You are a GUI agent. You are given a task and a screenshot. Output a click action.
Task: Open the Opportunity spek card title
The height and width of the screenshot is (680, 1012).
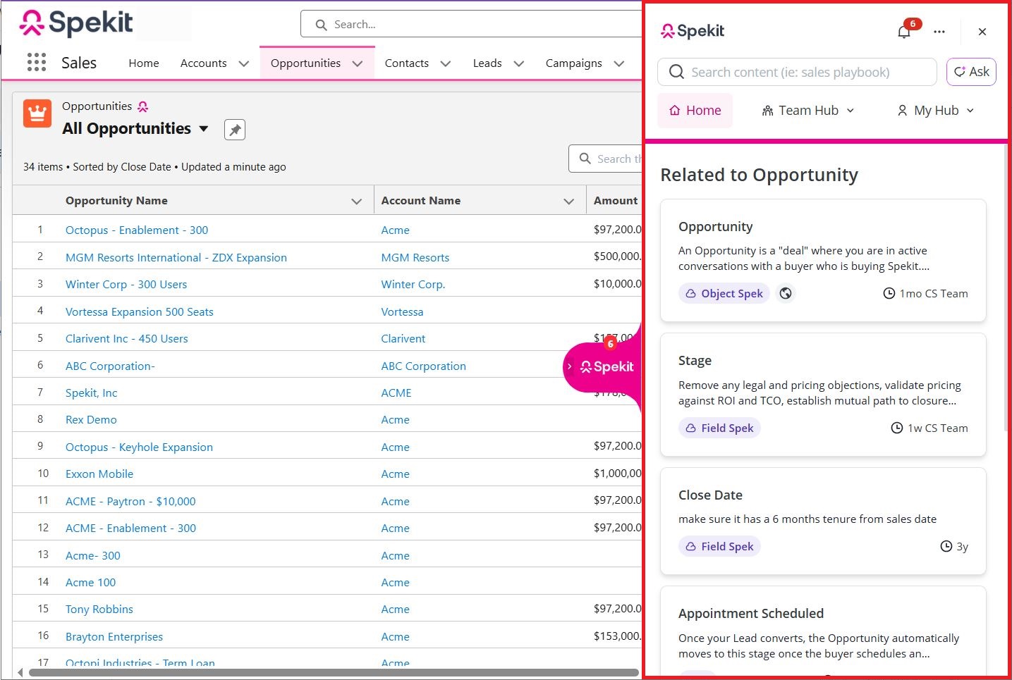point(716,226)
